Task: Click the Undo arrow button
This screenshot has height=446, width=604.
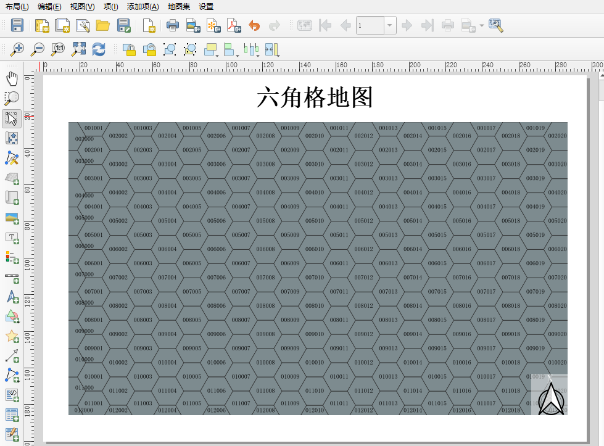Action: point(254,25)
